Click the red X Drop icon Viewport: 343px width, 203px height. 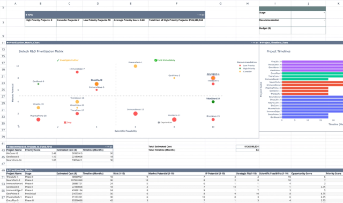coord(65,123)
